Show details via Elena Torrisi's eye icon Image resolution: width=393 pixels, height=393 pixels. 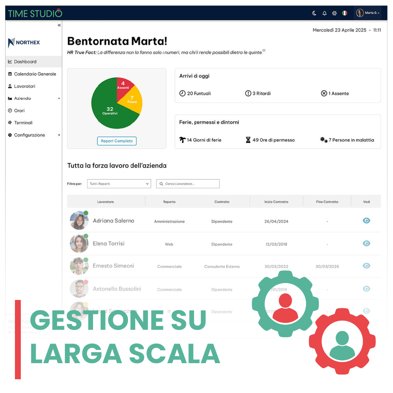(x=366, y=243)
